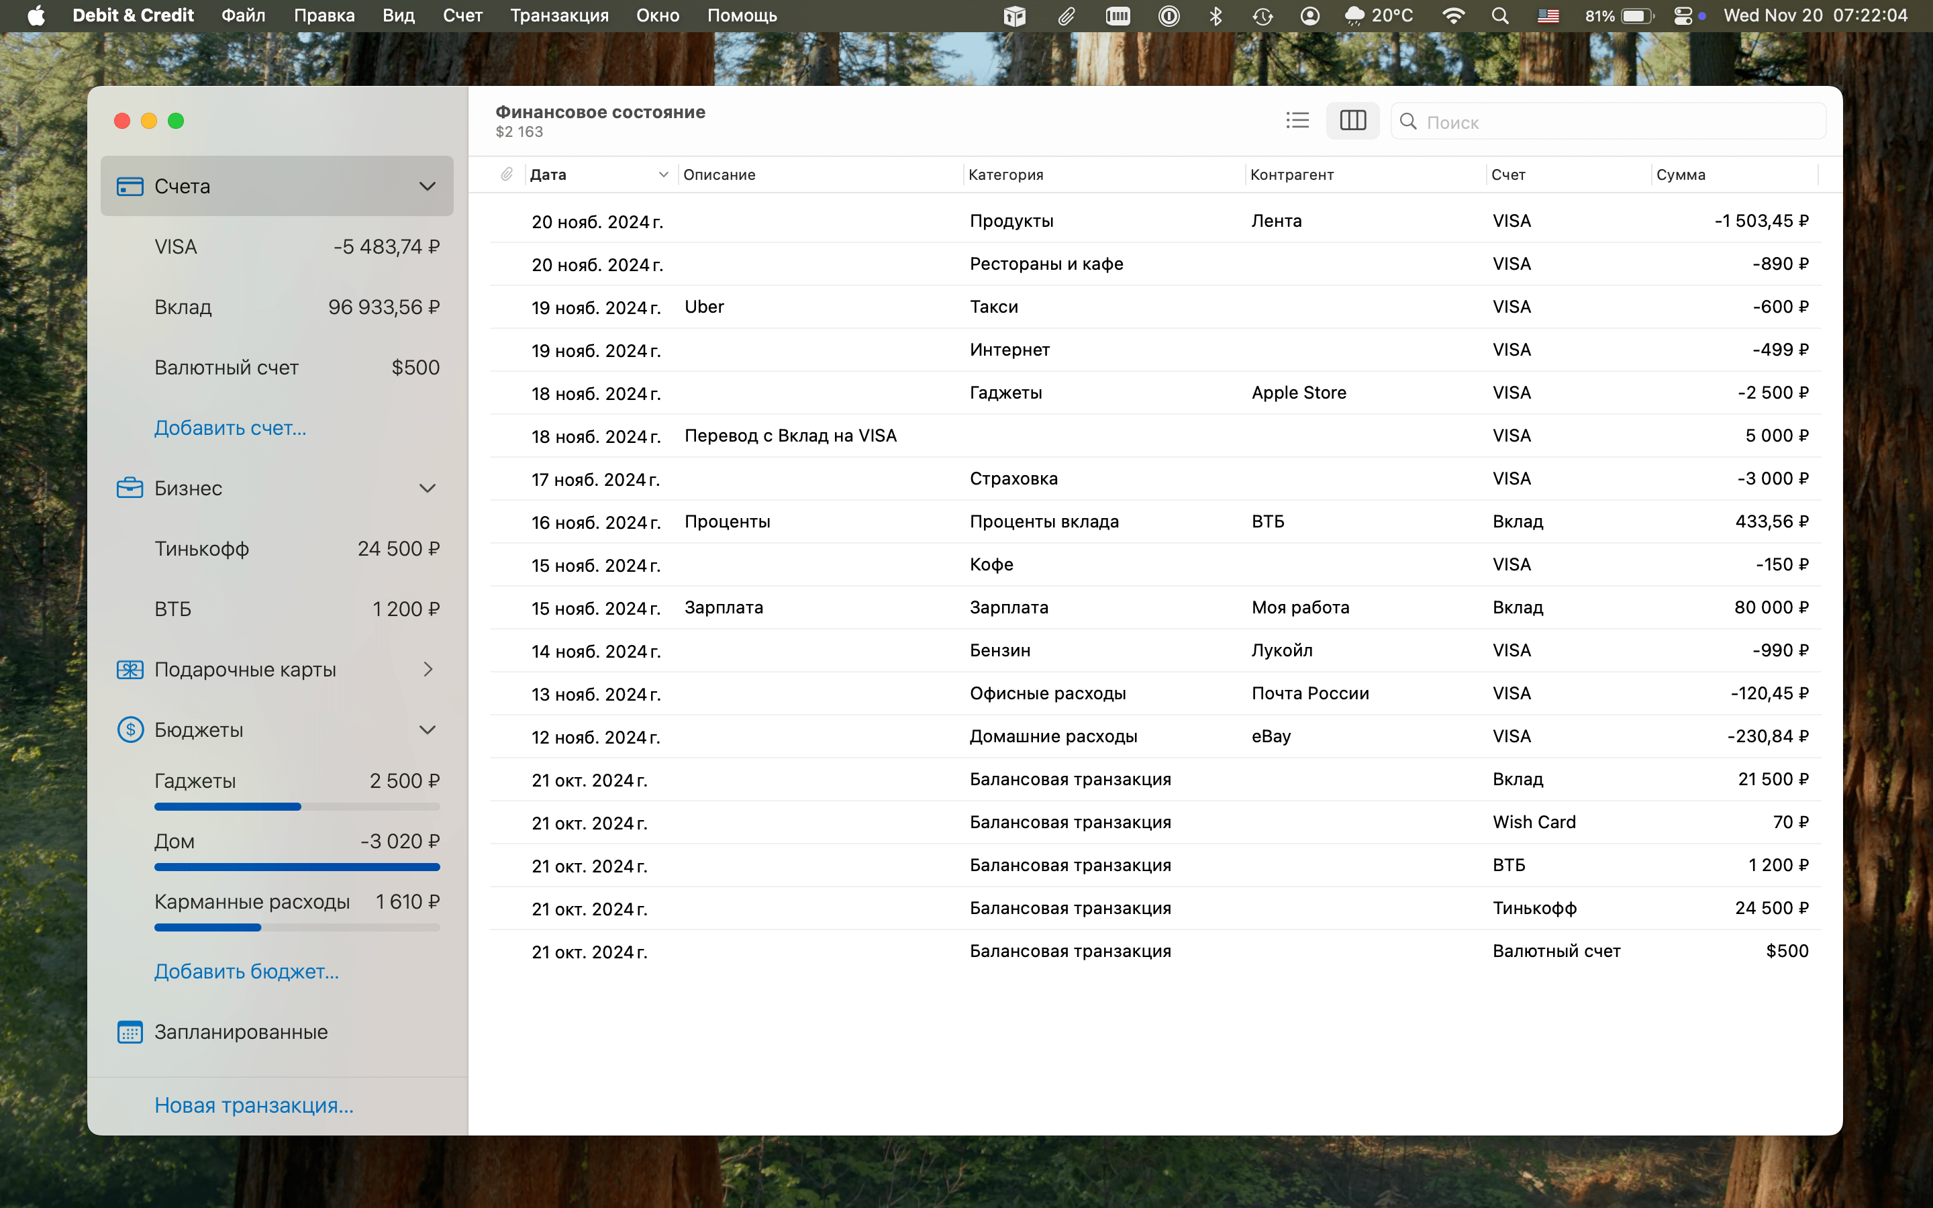Click the 1Password menu bar icon
This screenshot has height=1208, width=1933.
tap(1169, 15)
